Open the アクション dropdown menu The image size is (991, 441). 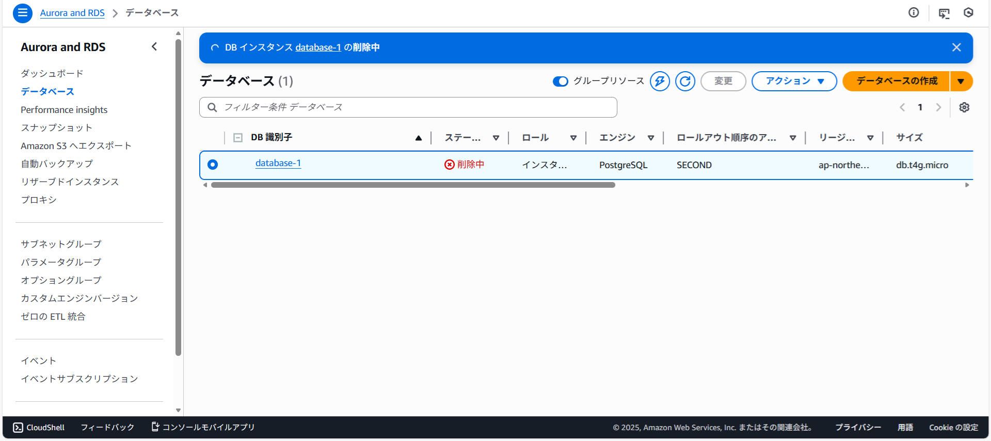794,81
